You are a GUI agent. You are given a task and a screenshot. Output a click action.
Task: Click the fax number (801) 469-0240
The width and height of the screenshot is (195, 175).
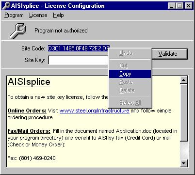point(37,158)
